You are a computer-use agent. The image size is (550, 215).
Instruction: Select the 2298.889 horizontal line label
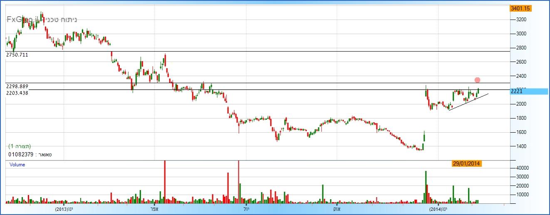17,86
